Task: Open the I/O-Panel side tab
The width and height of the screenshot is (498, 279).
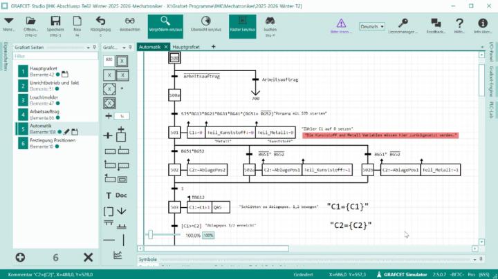Action: pyautogui.click(x=491, y=51)
